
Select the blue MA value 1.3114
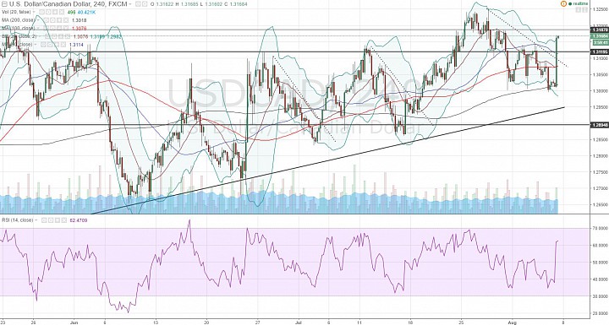(76, 45)
